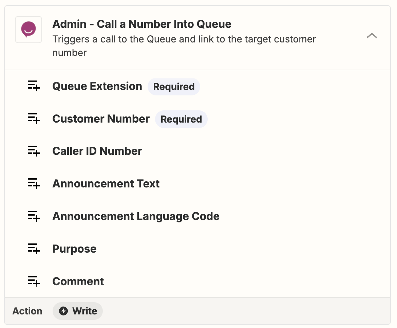Viewport: 397px width, 328px height.
Task: Click the Purpose field icon
Action: click(34, 249)
